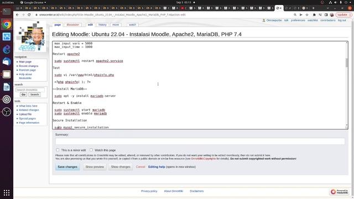Click Show preview button
Screen dimensions: 354x199
95,167
